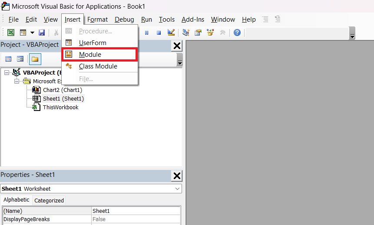Screen dimensions: 374x225
Task: Open the Window menu
Action: (223, 20)
